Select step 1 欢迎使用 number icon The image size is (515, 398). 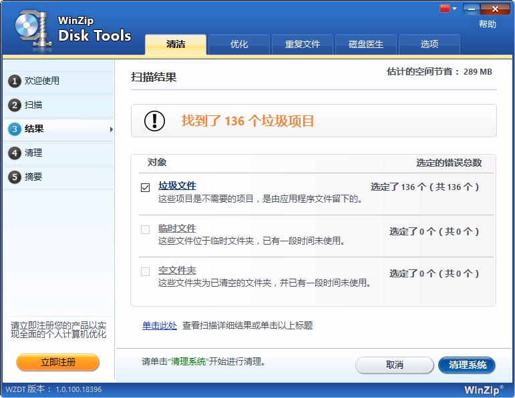click(x=15, y=81)
